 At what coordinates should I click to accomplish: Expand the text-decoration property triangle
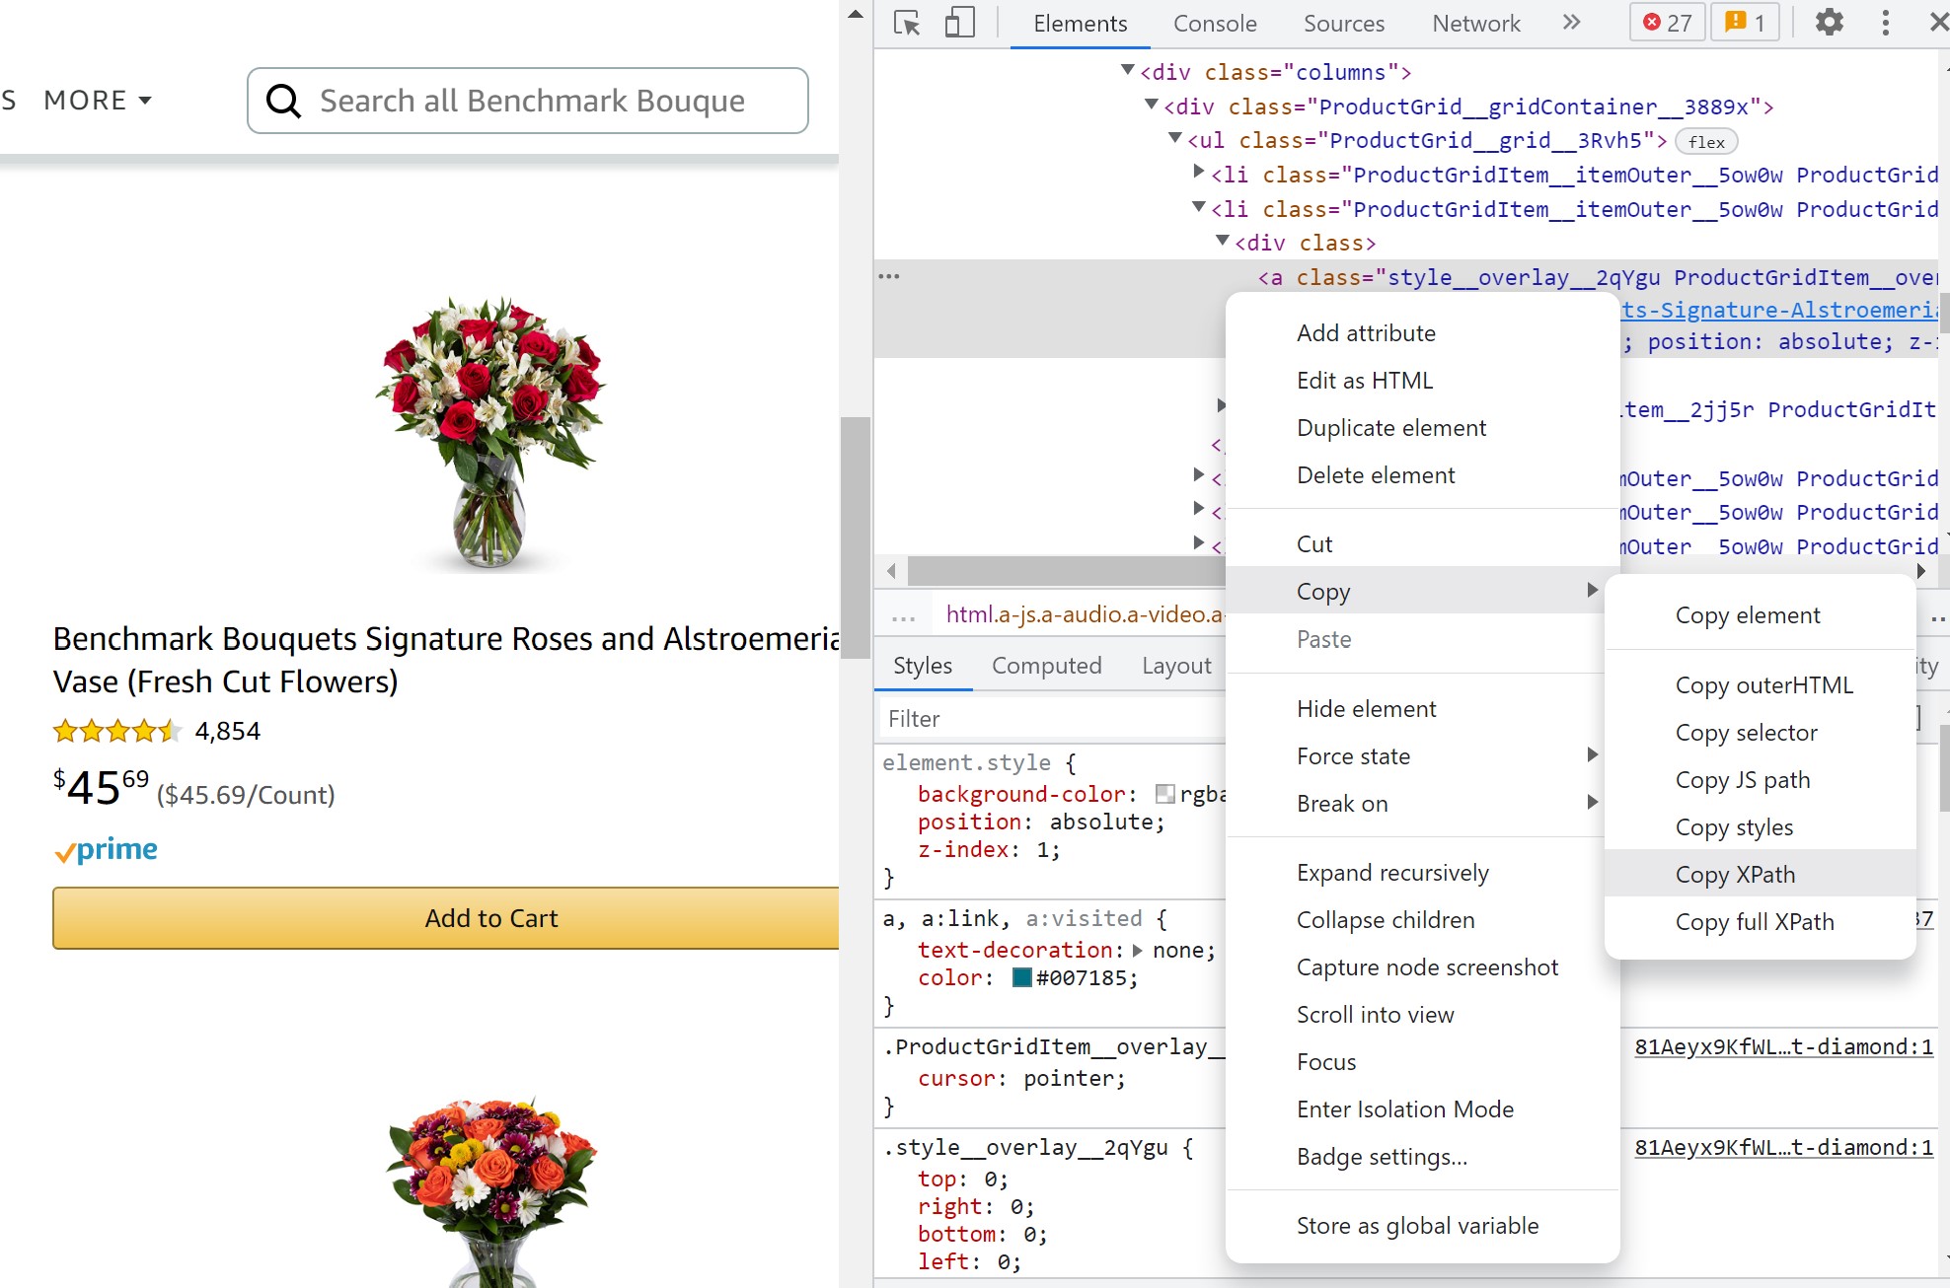1138,951
